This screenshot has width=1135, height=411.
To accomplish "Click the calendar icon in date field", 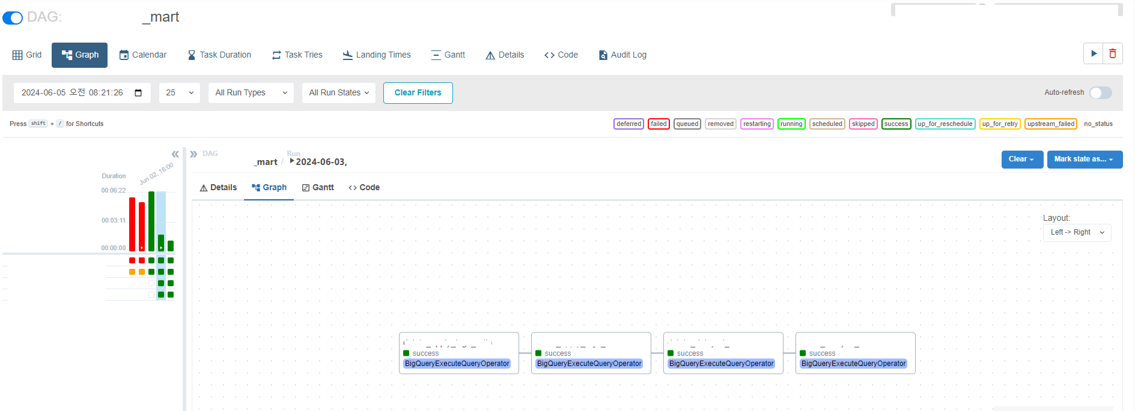I will pyautogui.click(x=138, y=93).
